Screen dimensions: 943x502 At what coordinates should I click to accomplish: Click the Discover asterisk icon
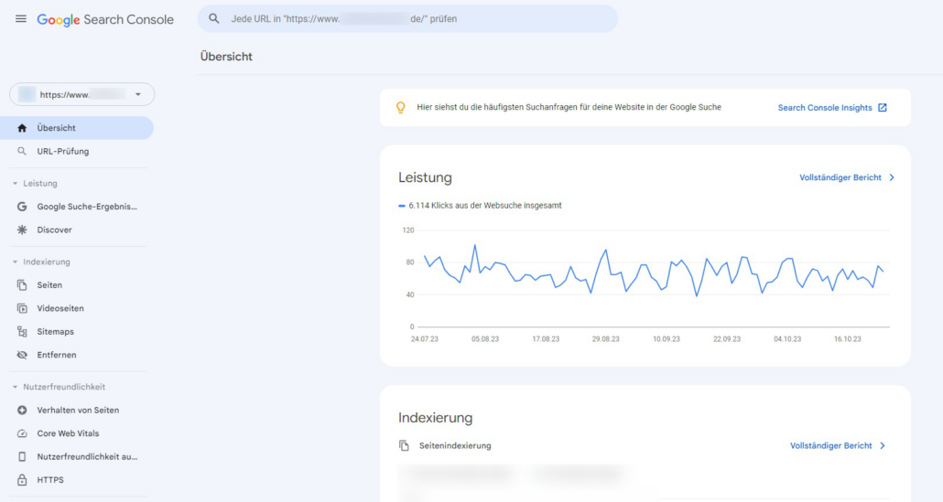pyautogui.click(x=22, y=230)
